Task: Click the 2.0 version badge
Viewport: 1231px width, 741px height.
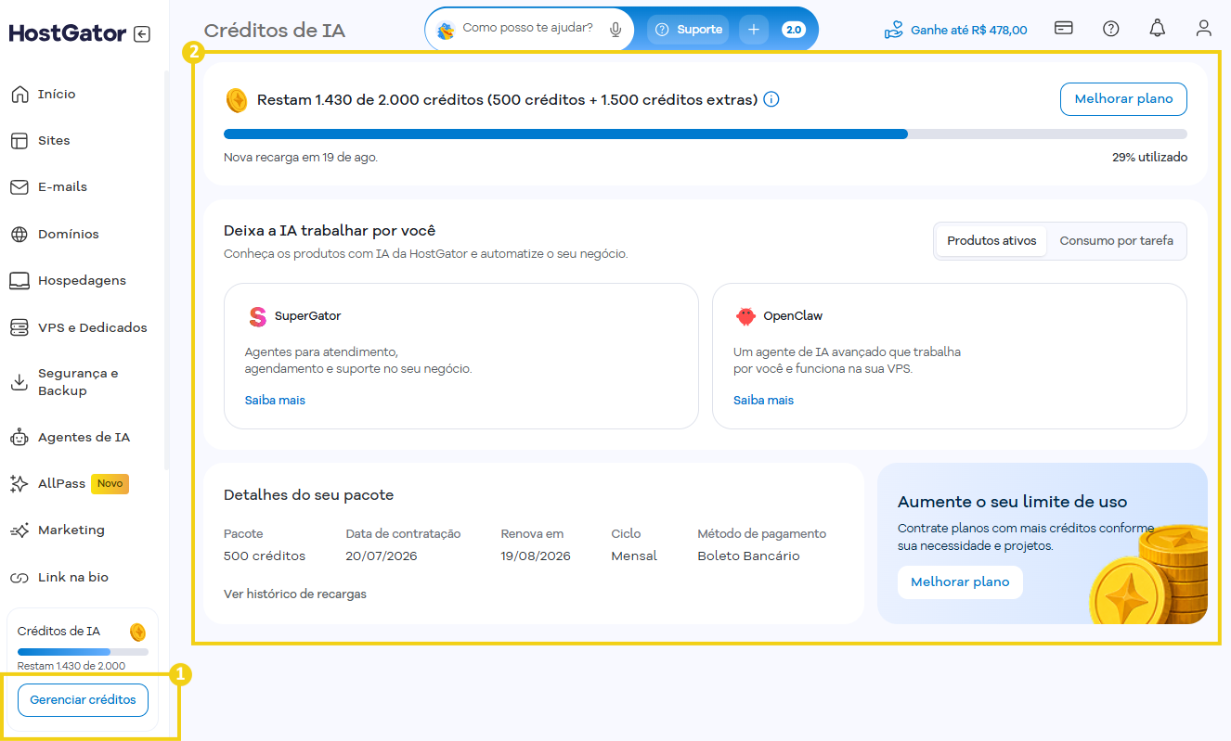Action: click(x=794, y=30)
